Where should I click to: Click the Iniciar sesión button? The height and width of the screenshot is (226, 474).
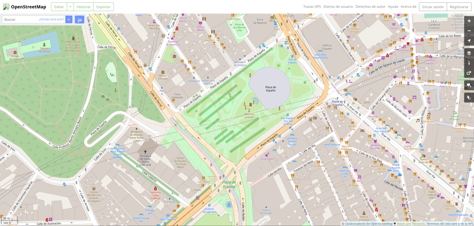coord(433,7)
